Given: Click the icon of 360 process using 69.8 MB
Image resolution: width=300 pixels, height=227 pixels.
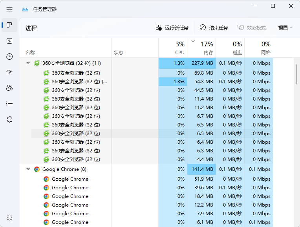Looking at the screenshot, I should click(x=46, y=73).
